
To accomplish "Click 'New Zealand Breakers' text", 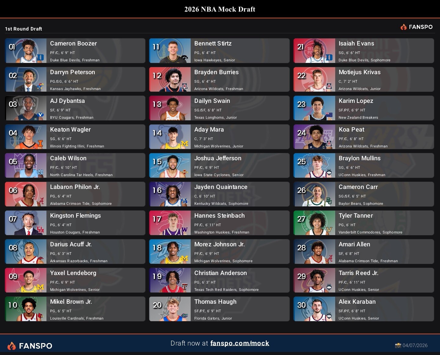I will (358, 118).
